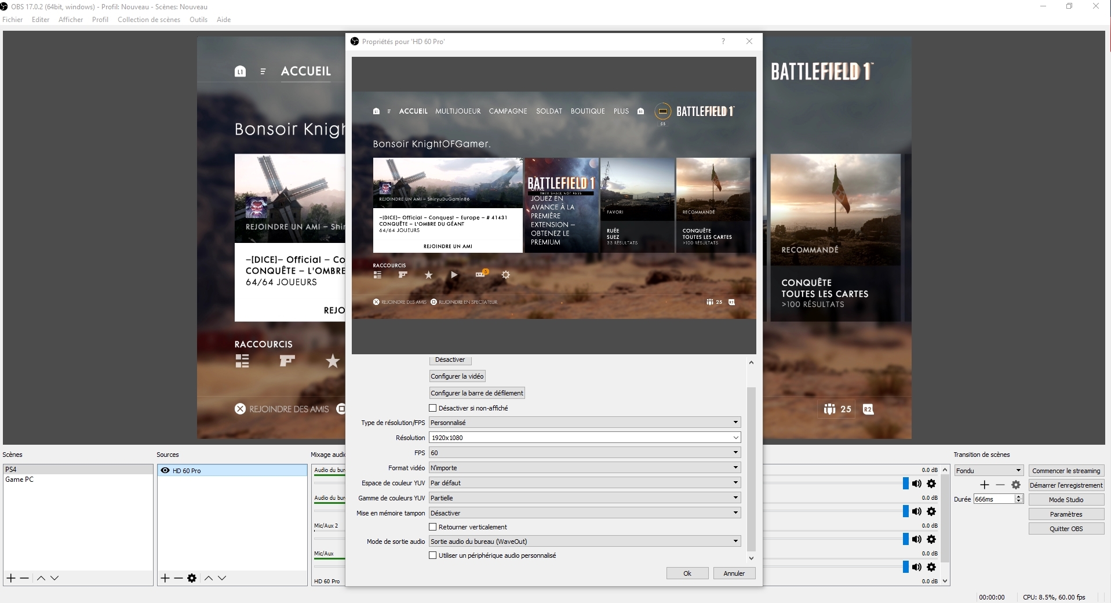Open the FPS dropdown set to 60
Viewport: 1111px width, 603px height.
pyautogui.click(x=584, y=453)
